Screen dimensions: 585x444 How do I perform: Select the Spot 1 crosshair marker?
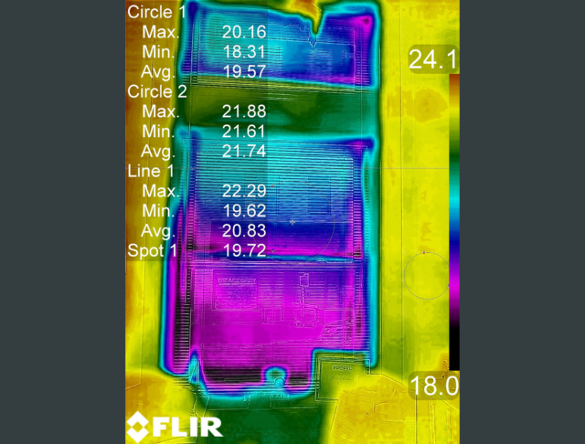tap(292, 222)
